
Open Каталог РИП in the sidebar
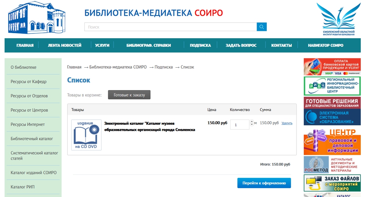22,187
